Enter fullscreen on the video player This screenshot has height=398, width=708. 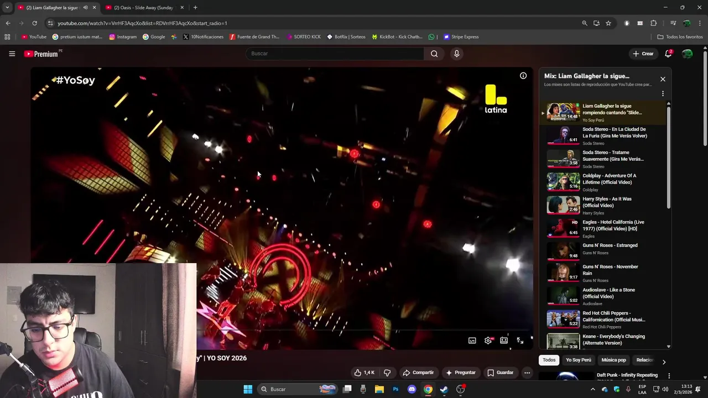[520, 341]
